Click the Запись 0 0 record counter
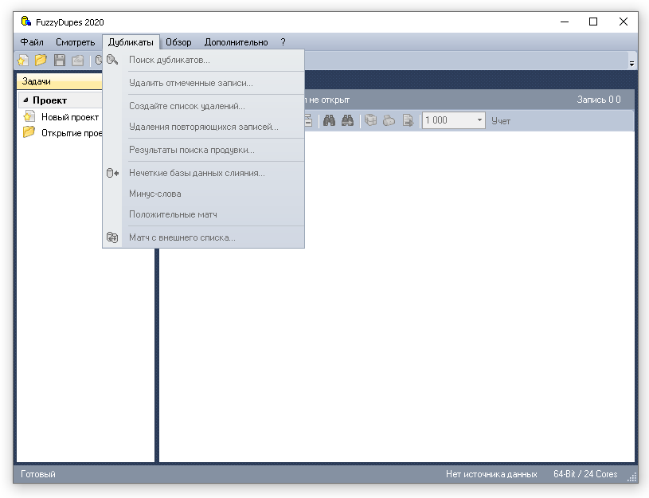 coord(599,100)
